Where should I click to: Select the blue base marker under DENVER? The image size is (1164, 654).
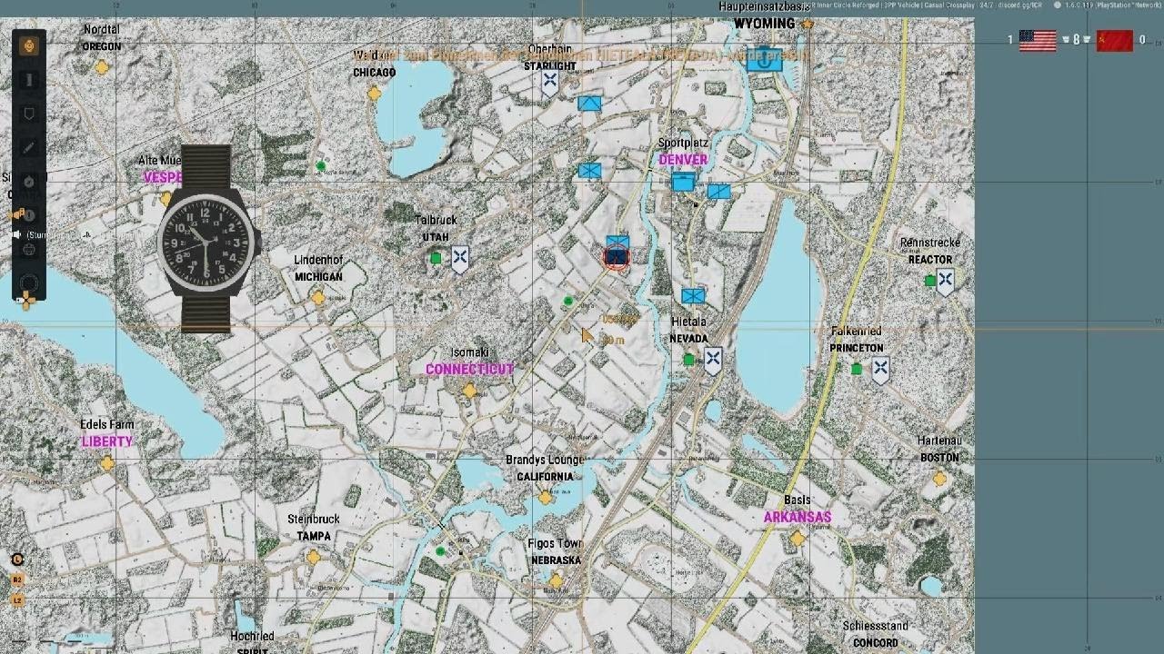[684, 183]
